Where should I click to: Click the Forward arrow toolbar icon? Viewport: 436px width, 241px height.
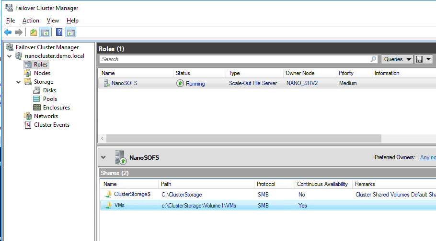(18, 33)
